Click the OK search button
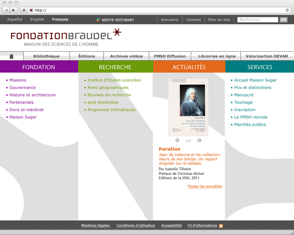Screen dimensions: 294x235 (x=283, y=19)
